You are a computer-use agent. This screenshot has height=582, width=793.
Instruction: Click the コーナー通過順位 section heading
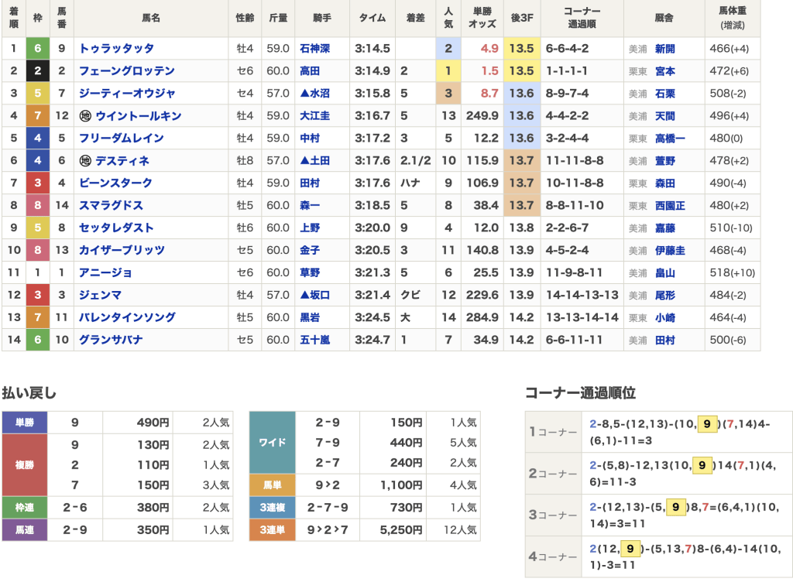tap(580, 393)
